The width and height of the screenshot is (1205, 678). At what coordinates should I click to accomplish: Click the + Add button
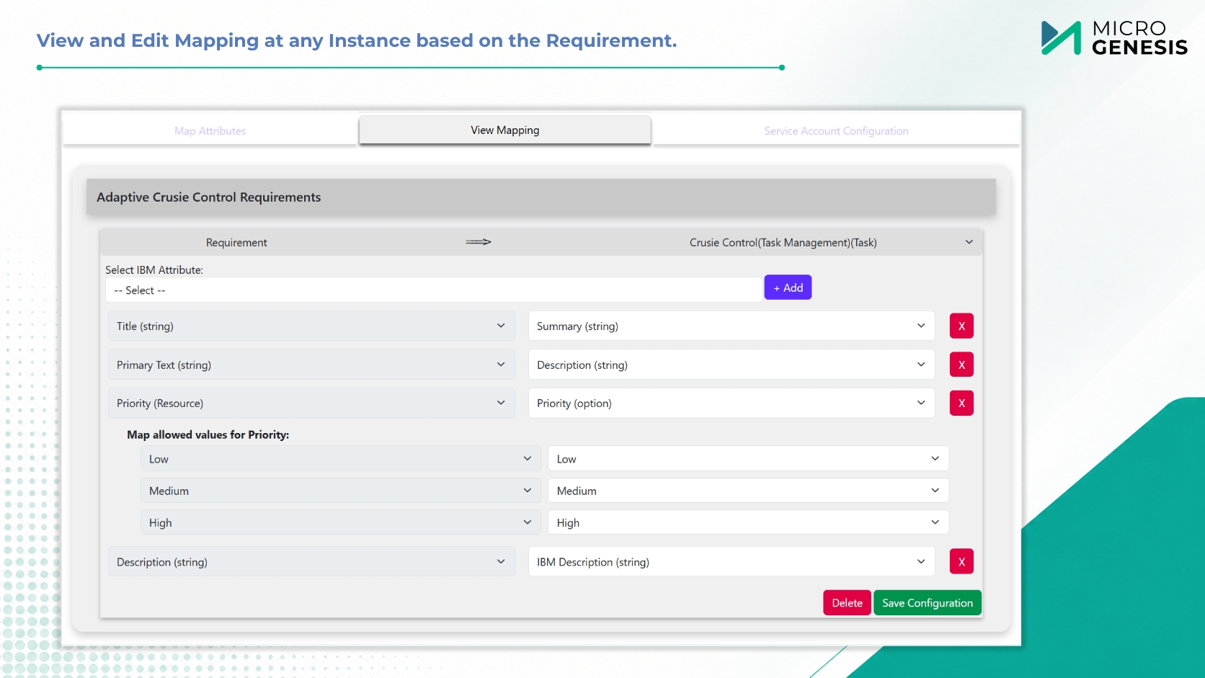coord(788,287)
